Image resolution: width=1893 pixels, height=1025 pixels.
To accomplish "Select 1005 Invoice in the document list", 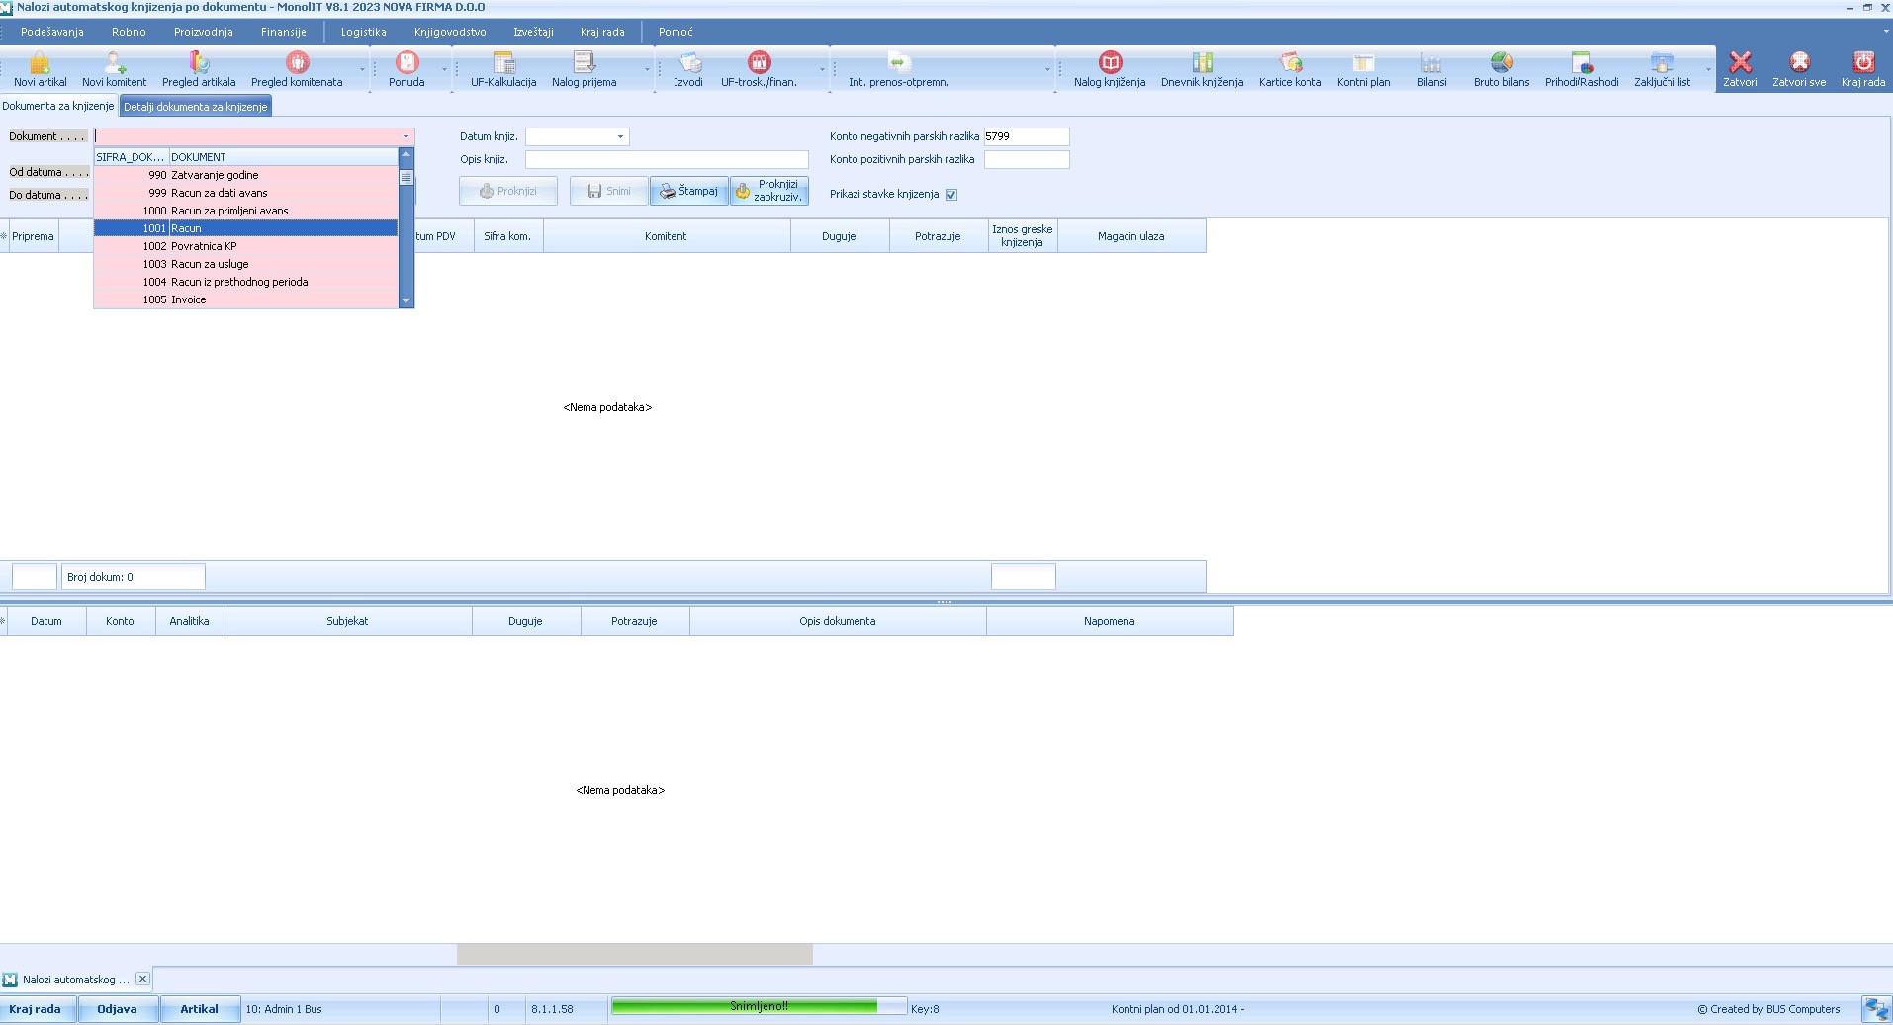I will click(246, 299).
